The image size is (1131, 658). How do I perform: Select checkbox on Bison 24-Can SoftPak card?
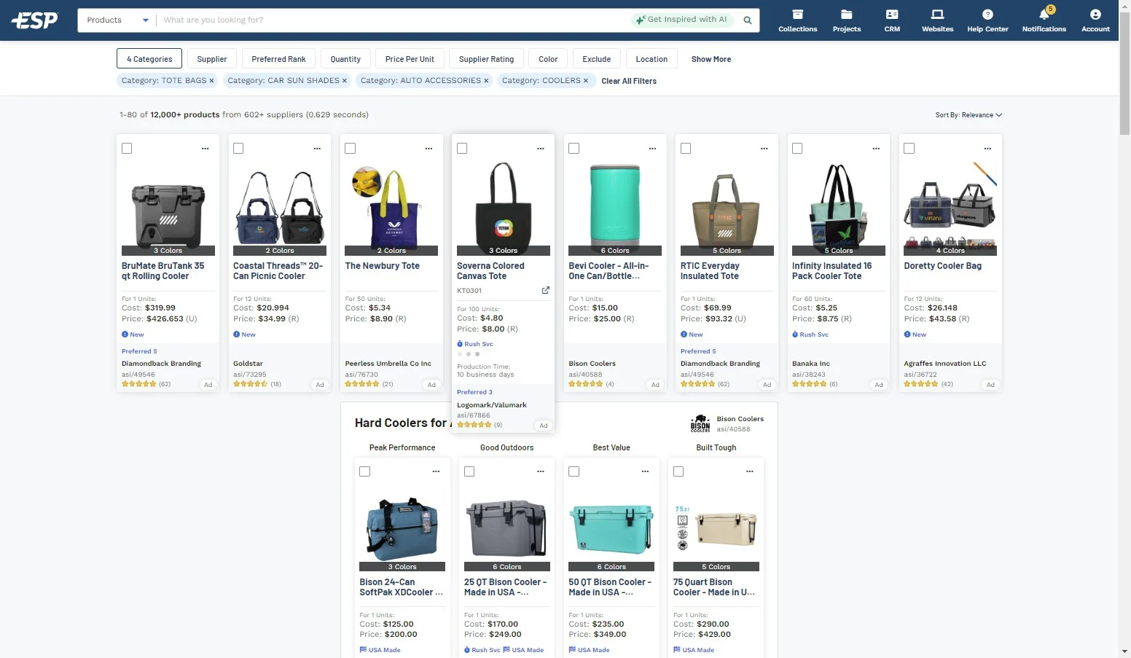point(365,471)
